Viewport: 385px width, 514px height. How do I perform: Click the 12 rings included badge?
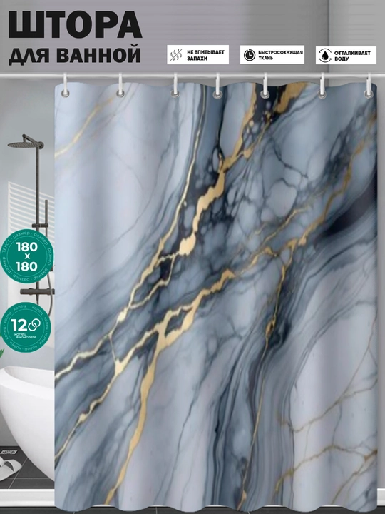tap(26, 328)
